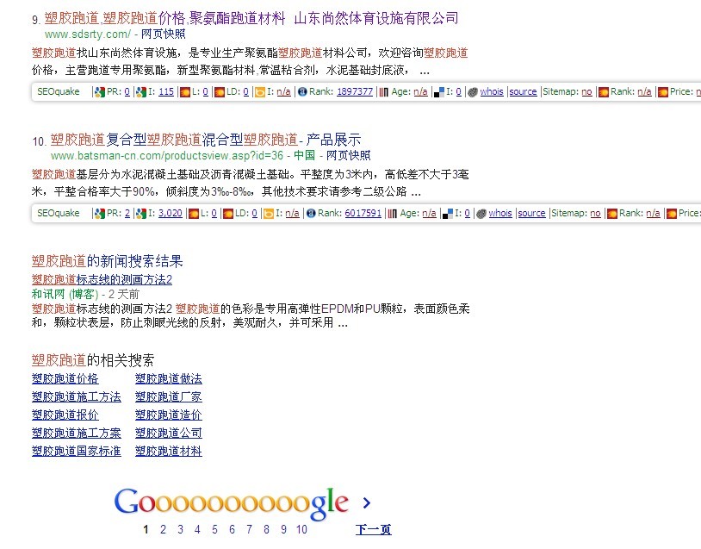Image resolution: width=701 pixels, height=549 pixels.
Task: Go to results page 10
Action: pyautogui.click(x=301, y=530)
